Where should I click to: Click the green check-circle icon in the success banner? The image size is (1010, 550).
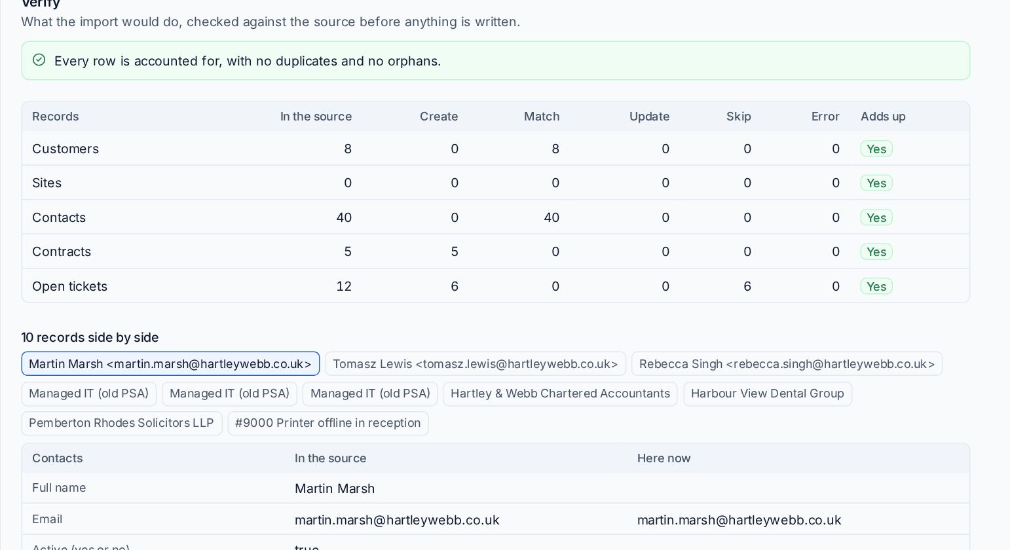(39, 60)
